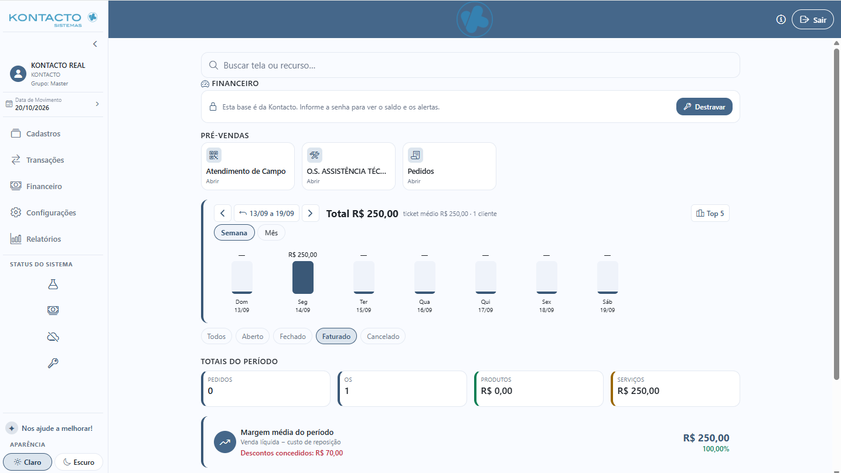This screenshot has height=473, width=841.
Task: Click the sparkle icon beside Nos ajude a melhorar
Action: click(x=12, y=428)
